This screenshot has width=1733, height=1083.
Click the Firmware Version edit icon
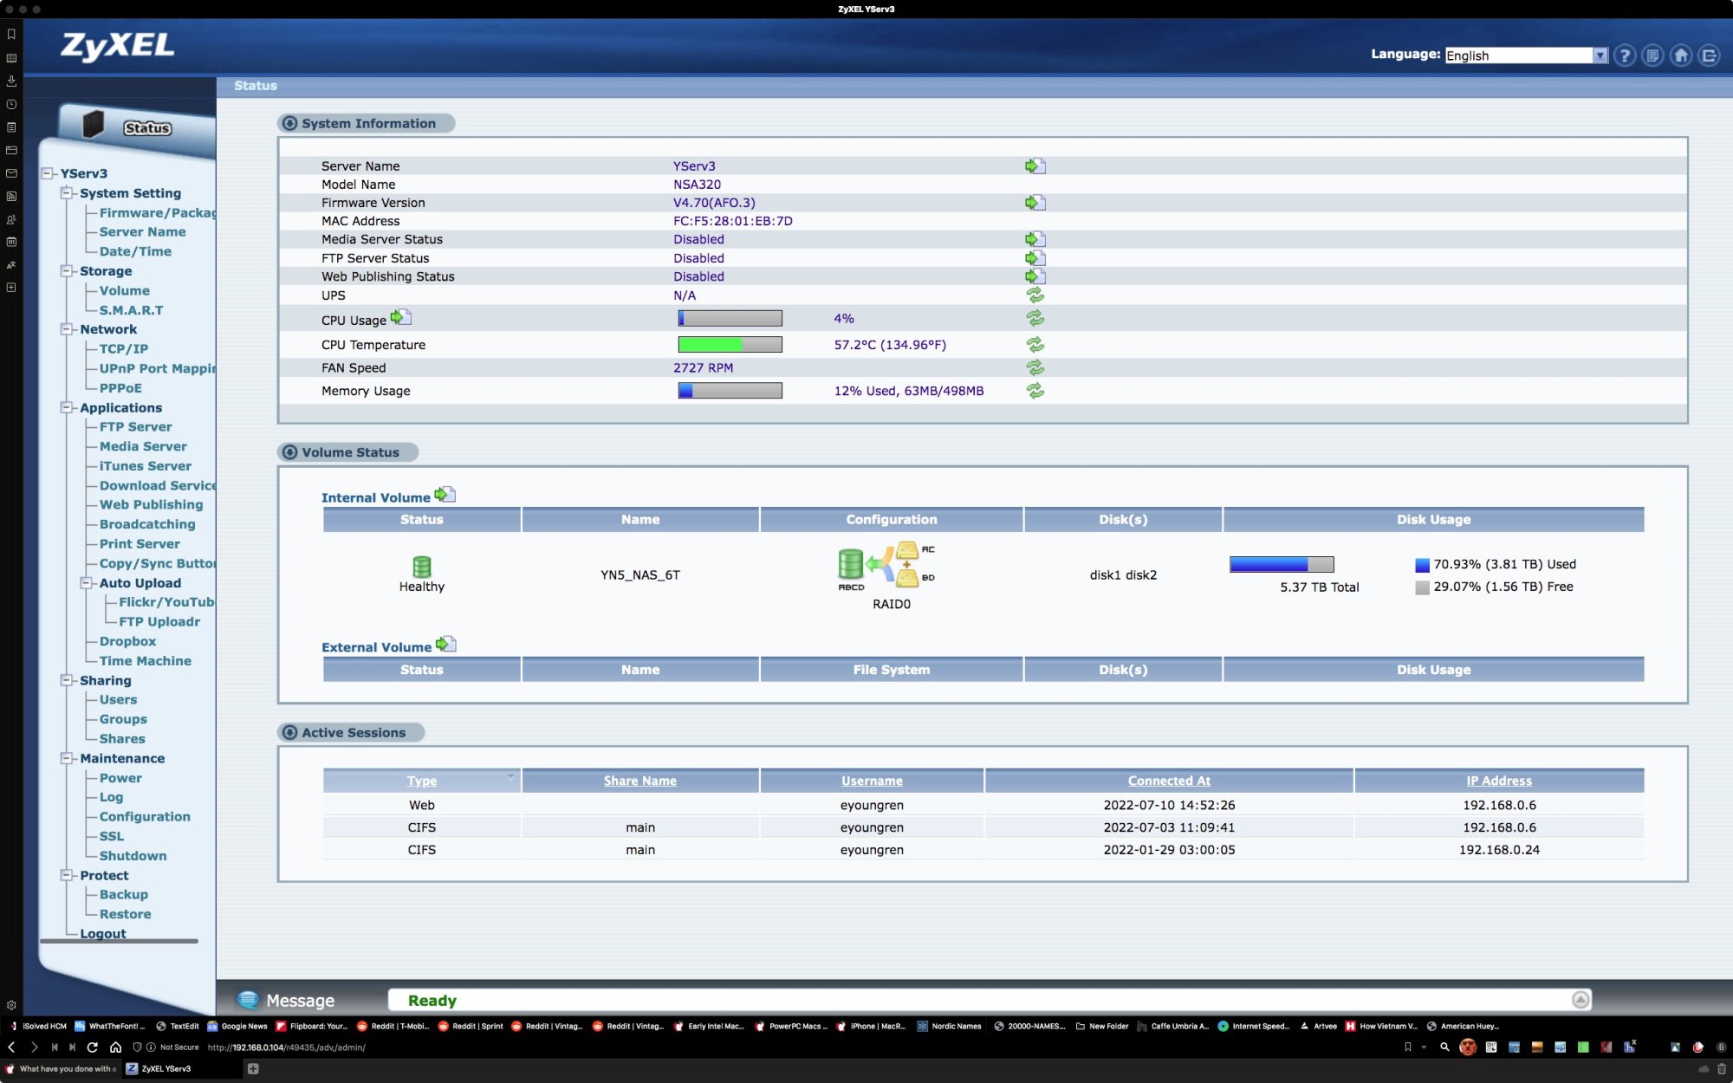(1035, 203)
